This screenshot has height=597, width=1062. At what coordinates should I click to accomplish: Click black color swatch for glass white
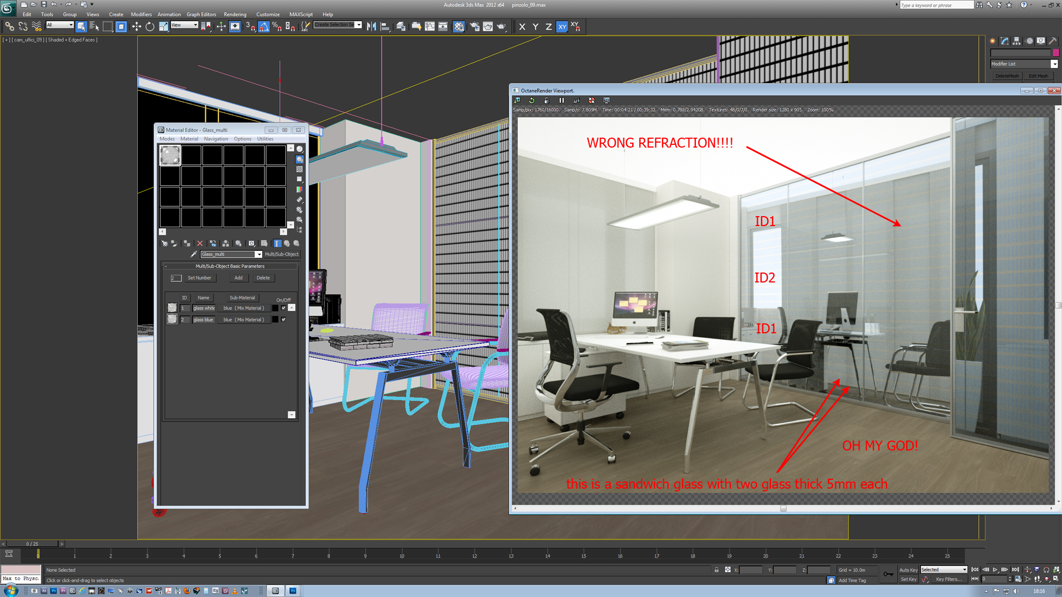pyautogui.click(x=275, y=308)
